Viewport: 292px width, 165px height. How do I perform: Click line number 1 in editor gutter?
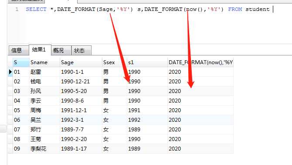17,9
